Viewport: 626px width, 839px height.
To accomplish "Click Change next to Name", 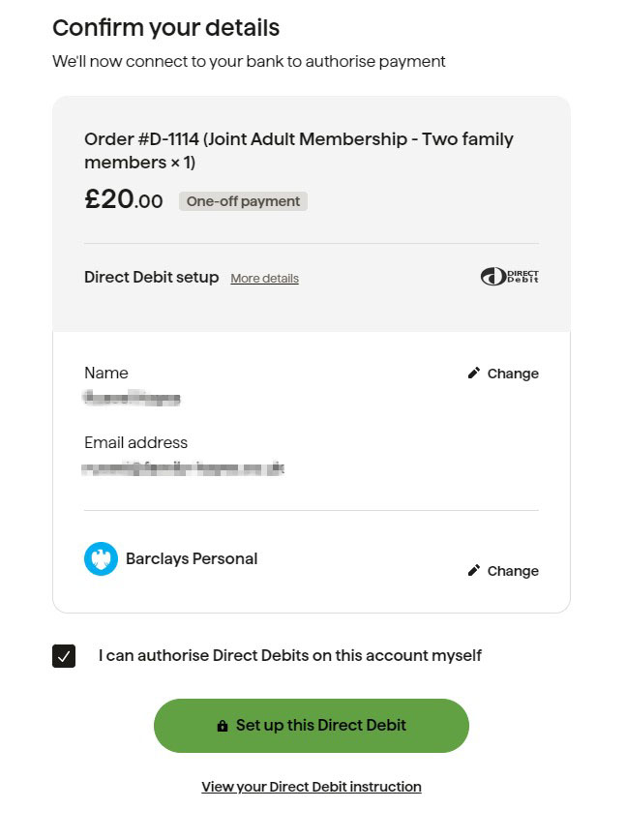I will (513, 374).
